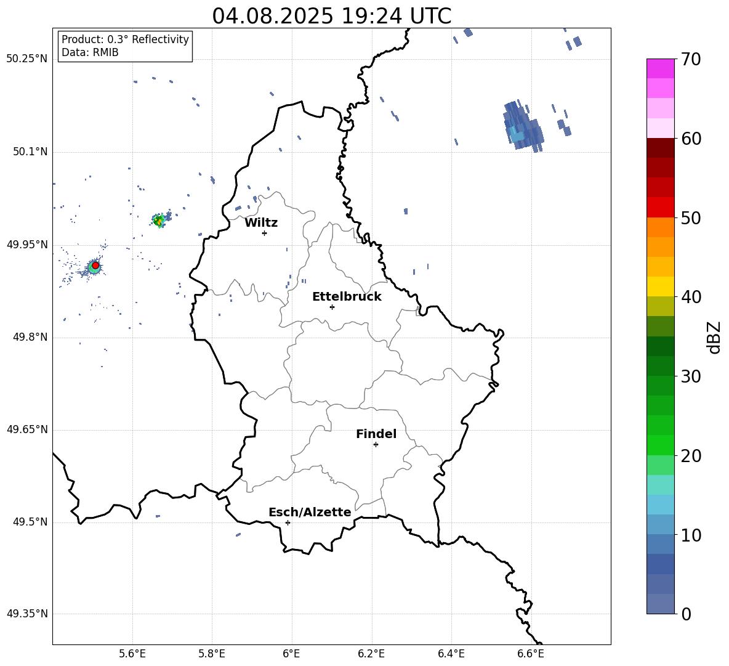
Task: Click the 10 tick on the colorbar
Action: point(691,535)
